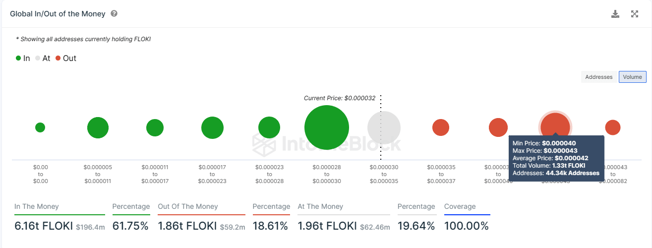Click the Out Of The Money label
This screenshot has width=652, height=248.
click(x=188, y=206)
